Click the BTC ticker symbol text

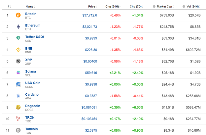pos(28,18)
